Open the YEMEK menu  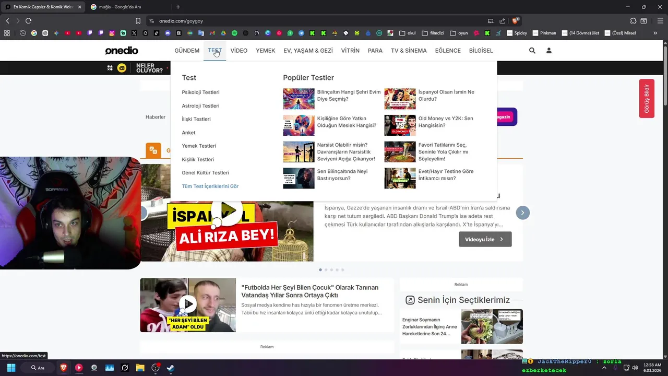tap(265, 51)
